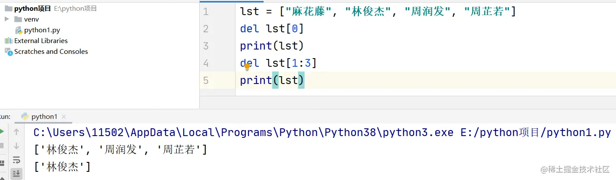Image resolution: width=616 pixels, height=180 pixels.
Task: Toggle scroll to end of console output
Action: [x=16, y=174]
